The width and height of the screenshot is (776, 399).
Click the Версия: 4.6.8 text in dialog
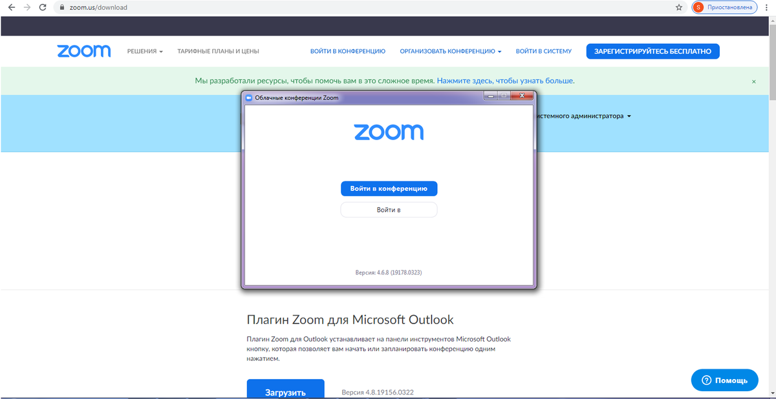pyautogui.click(x=389, y=272)
